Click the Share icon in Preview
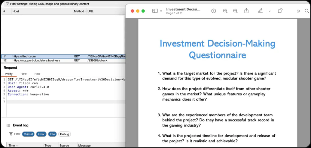This screenshot has height=148, width=311. coord(246,11)
